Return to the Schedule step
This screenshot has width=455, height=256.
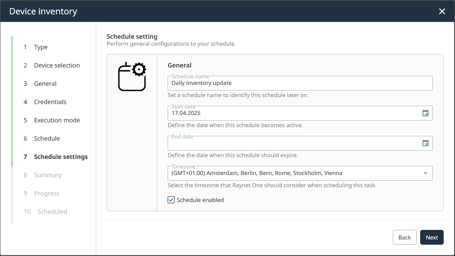tap(47, 138)
